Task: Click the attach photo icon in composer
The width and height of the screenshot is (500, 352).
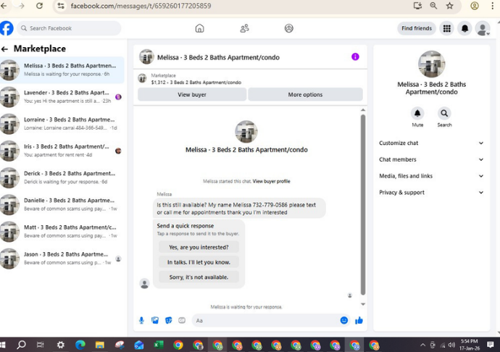Action: 155,320
